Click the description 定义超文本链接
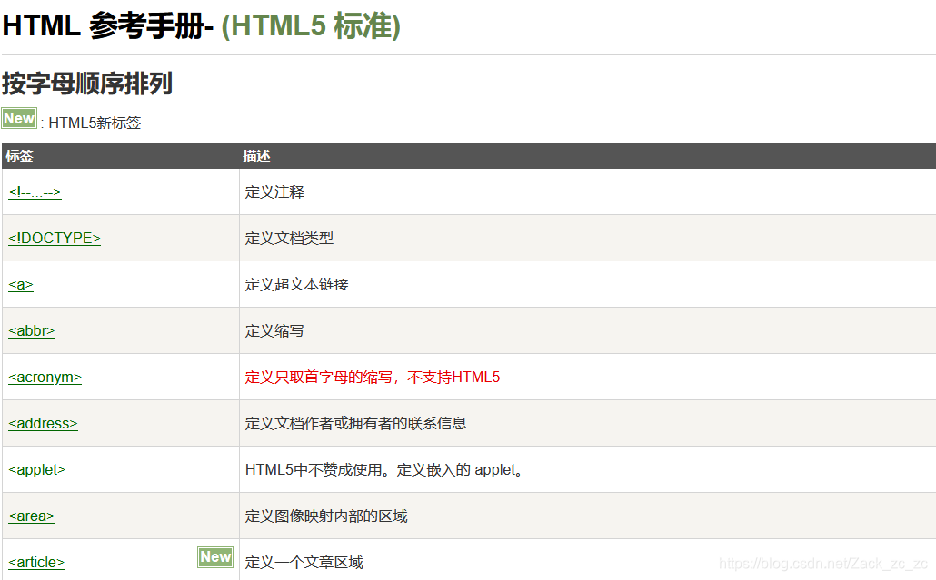The height and width of the screenshot is (580, 936). tap(296, 284)
